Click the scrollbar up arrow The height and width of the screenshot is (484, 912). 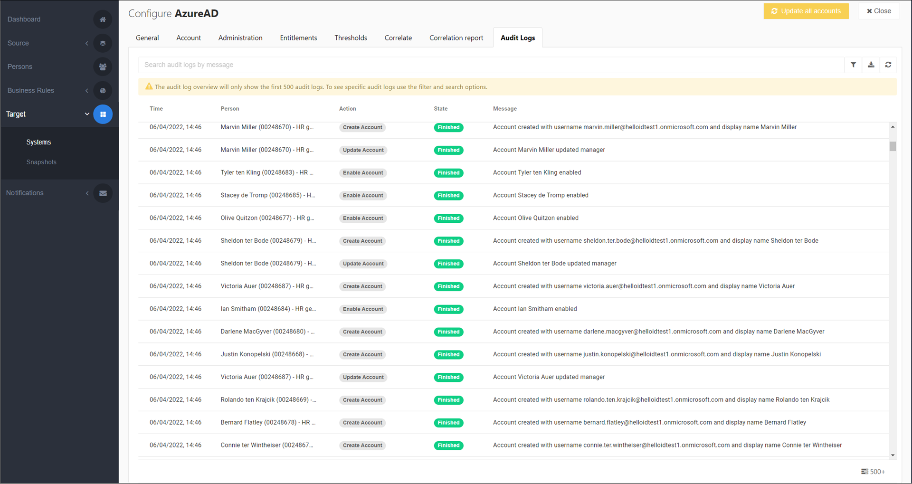pos(893,127)
